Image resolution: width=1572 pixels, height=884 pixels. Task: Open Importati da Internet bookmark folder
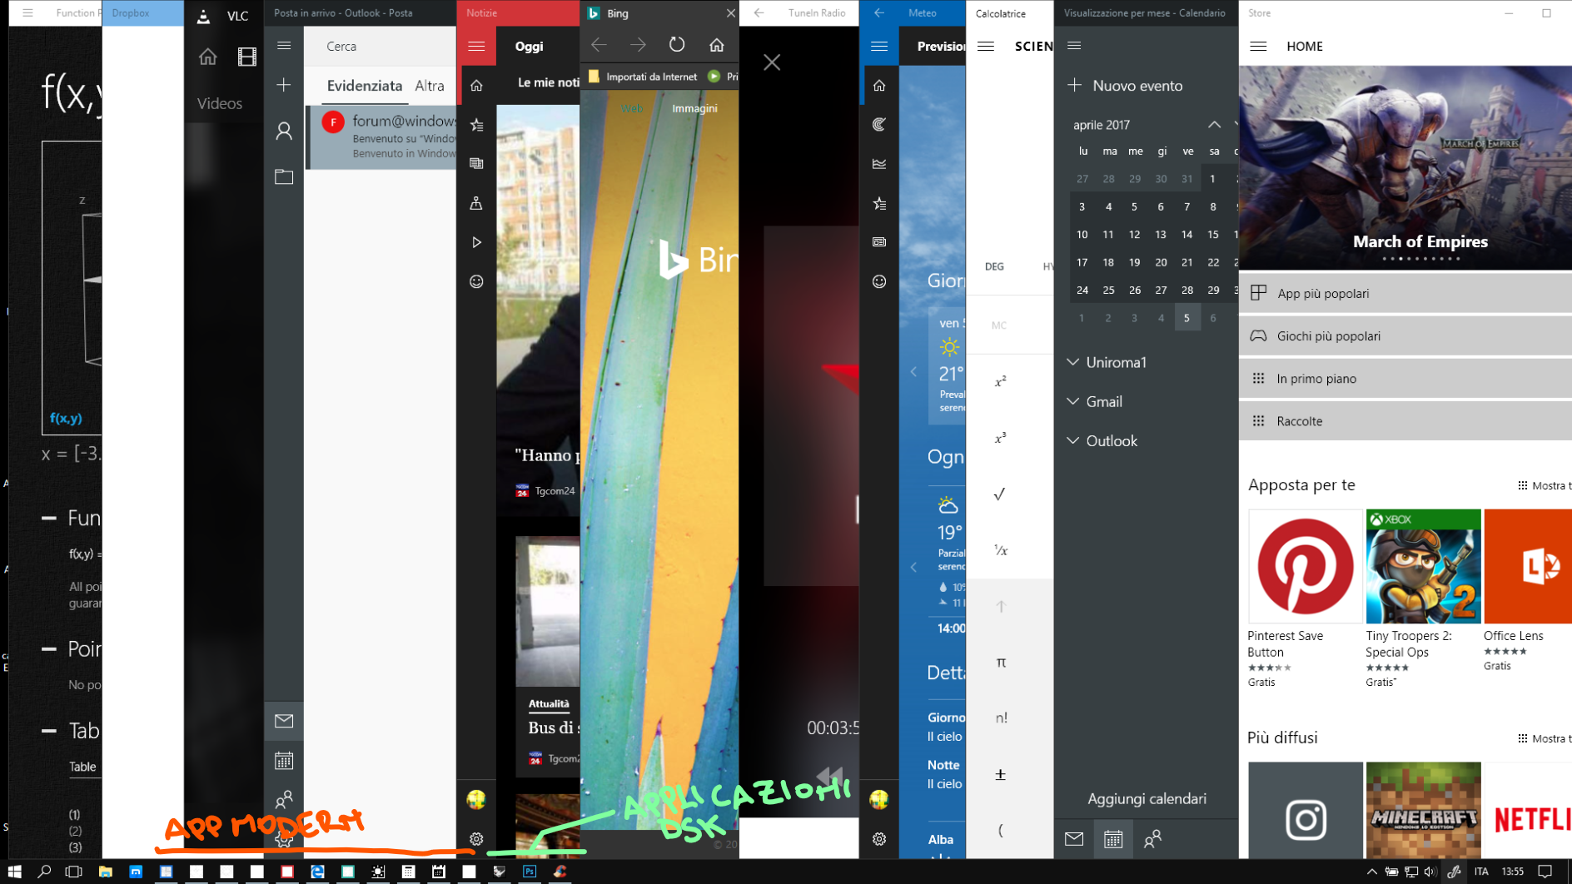click(x=643, y=77)
